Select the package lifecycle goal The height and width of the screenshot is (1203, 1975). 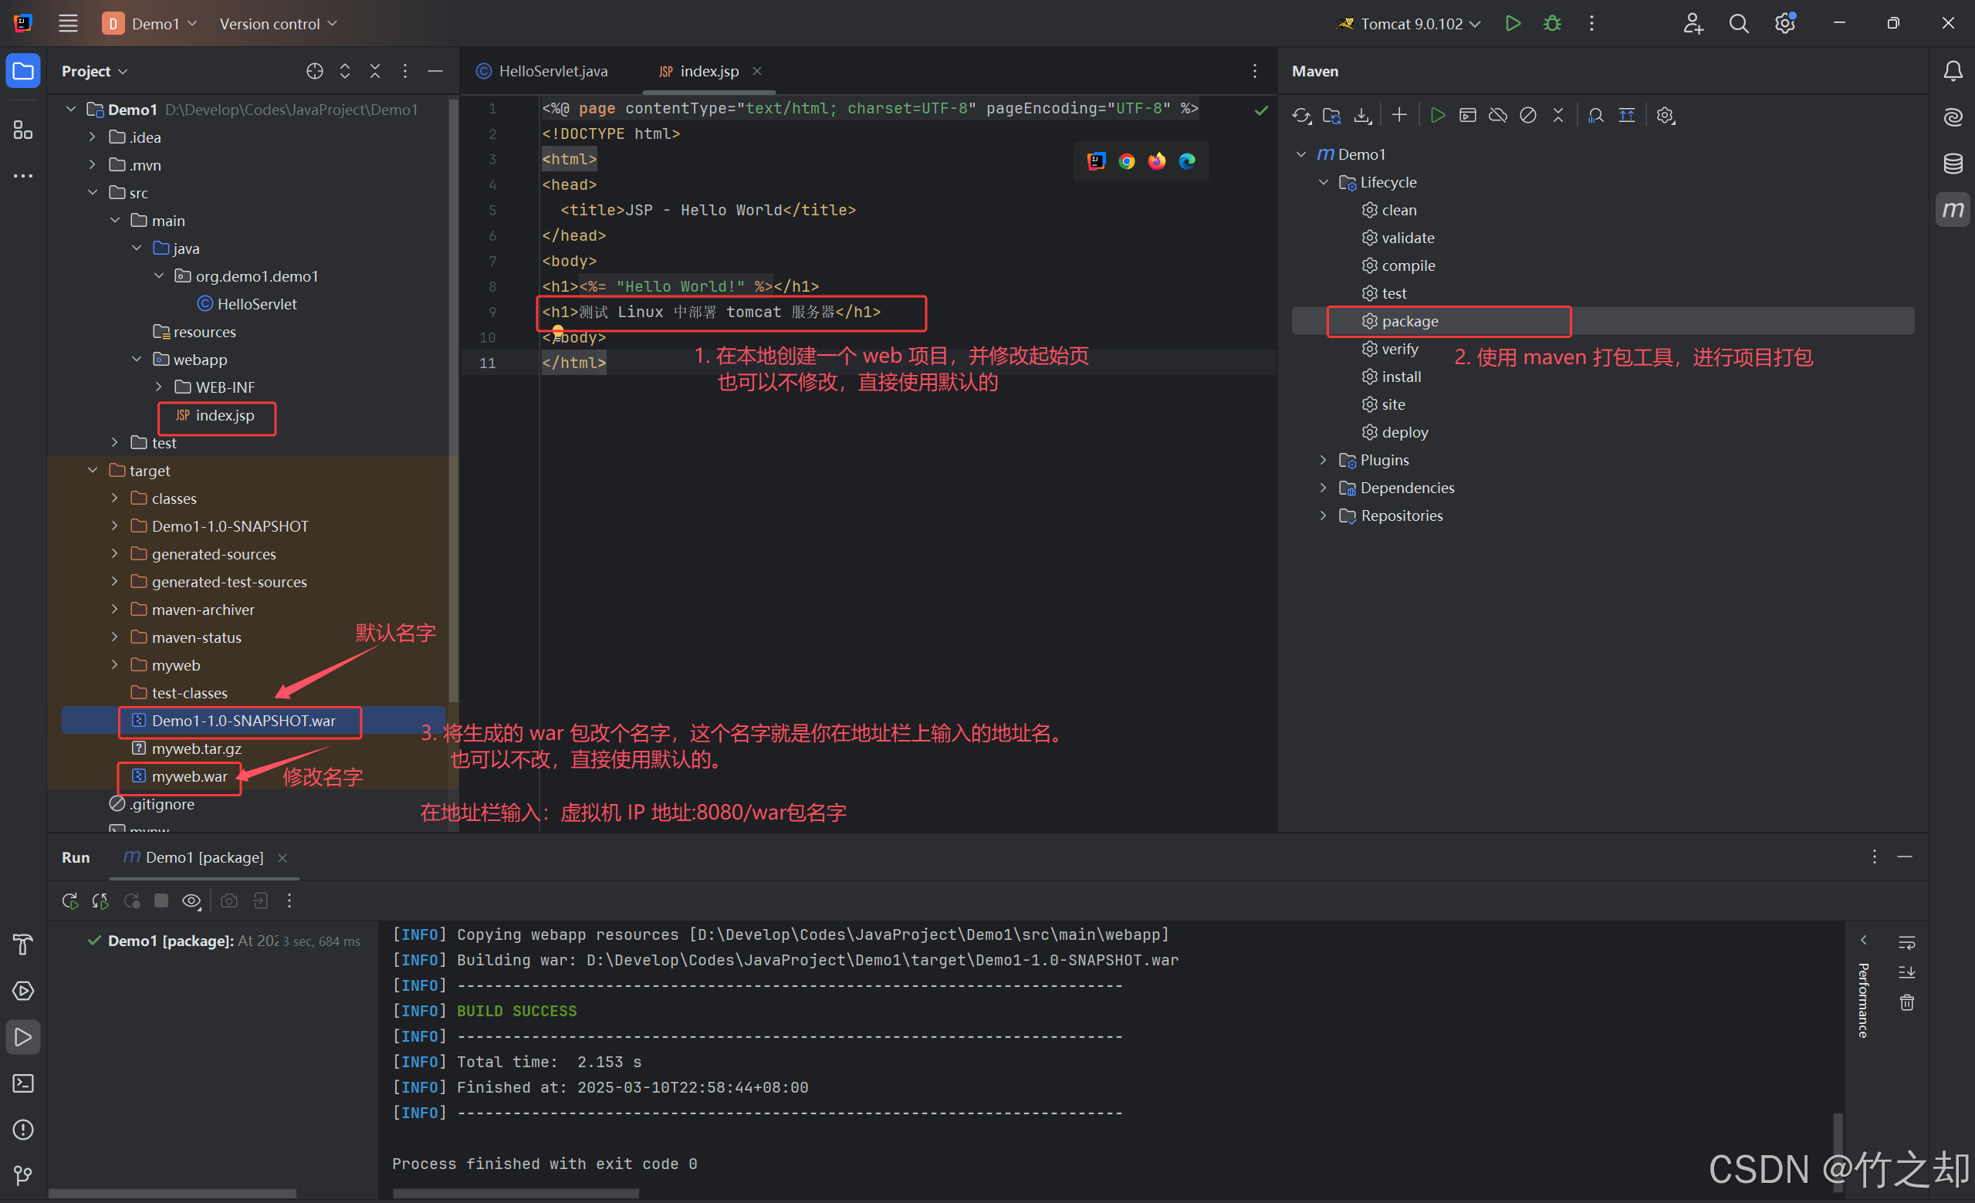(x=1409, y=321)
